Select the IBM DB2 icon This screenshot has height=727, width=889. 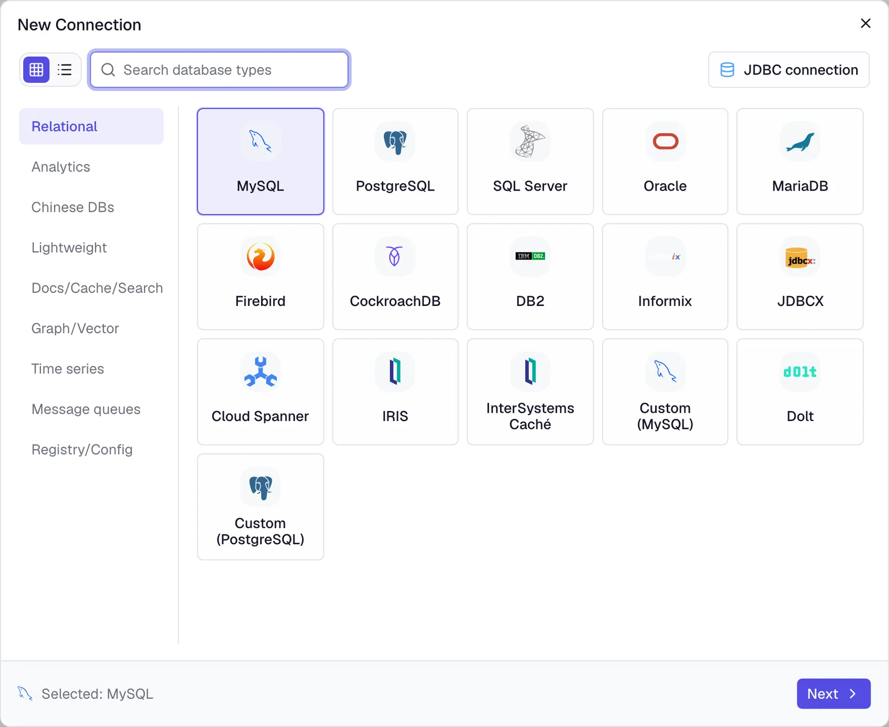pyautogui.click(x=530, y=256)
